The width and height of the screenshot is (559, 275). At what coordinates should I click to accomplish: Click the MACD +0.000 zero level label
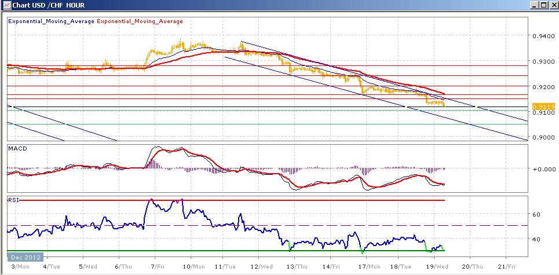(x=542, y=170)
